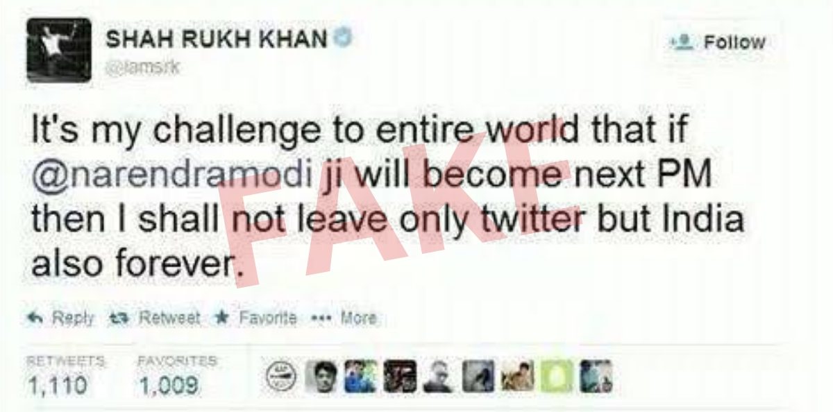This screenshot has height=412, width=833.
Task: Open the SHAH RUKH KHAN profile name link
Action: coord(216,40)
